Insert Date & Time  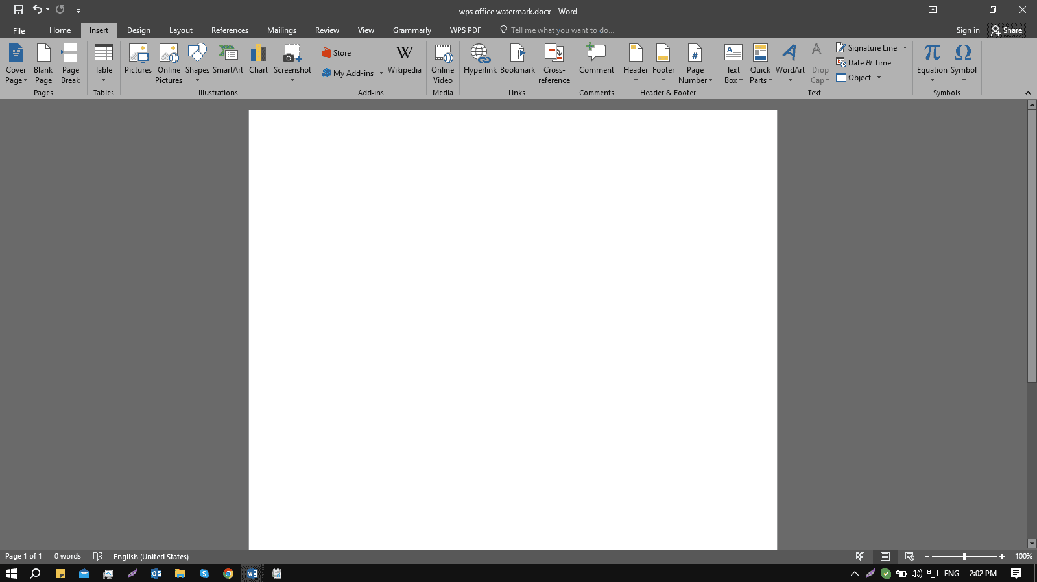pyautogui.click(x=864, y=63)
